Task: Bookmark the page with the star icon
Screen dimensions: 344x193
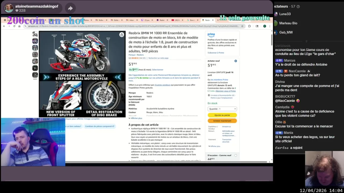Action: point(242,26)
